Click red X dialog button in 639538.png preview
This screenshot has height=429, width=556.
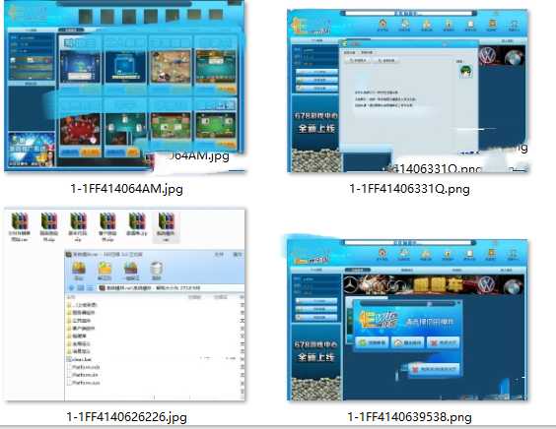tap(444, 342)
